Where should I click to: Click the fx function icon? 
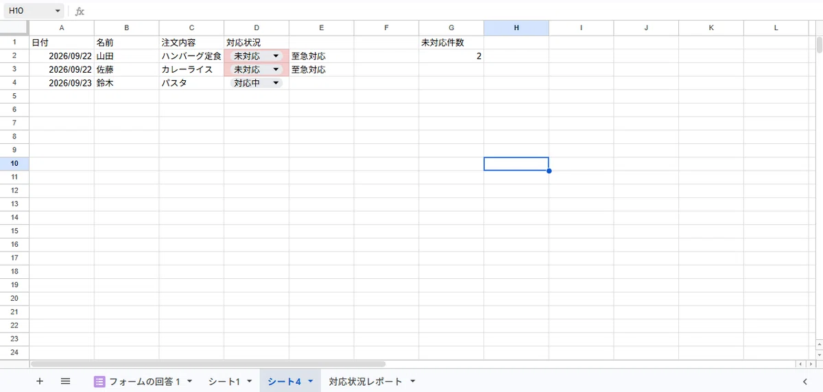click(80, 12)
